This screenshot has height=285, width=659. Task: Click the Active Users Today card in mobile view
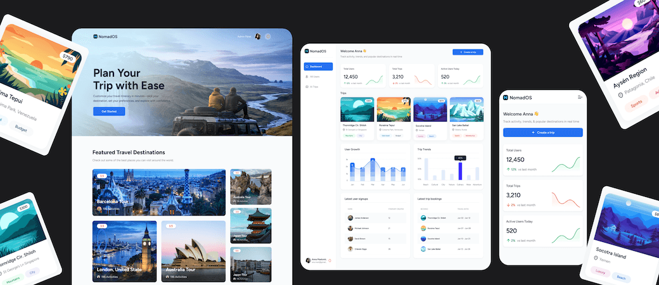[543, 231]
